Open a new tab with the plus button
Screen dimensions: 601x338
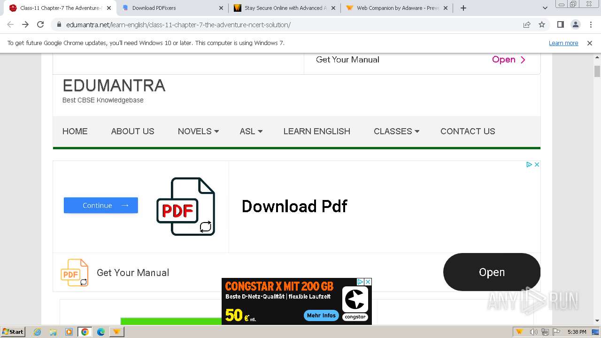click(x=463, y=8)
